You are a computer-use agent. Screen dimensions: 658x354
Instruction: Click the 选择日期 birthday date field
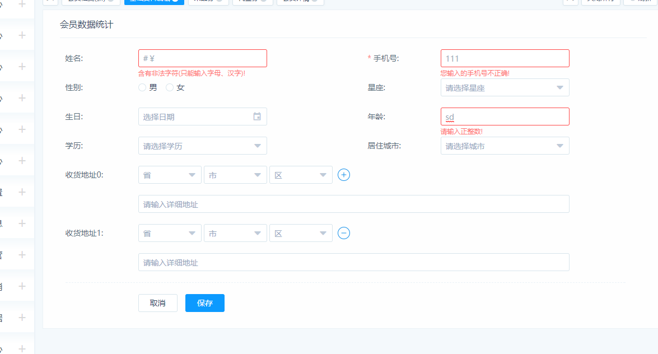click(203, 117)
